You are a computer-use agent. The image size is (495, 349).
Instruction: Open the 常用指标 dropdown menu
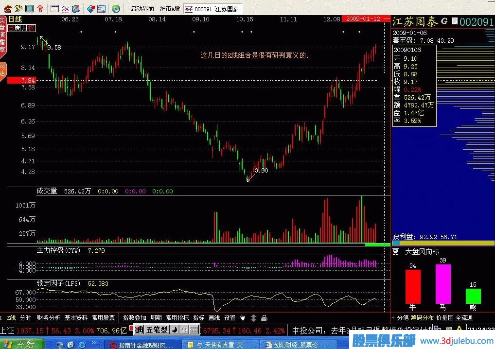point(177,318)
